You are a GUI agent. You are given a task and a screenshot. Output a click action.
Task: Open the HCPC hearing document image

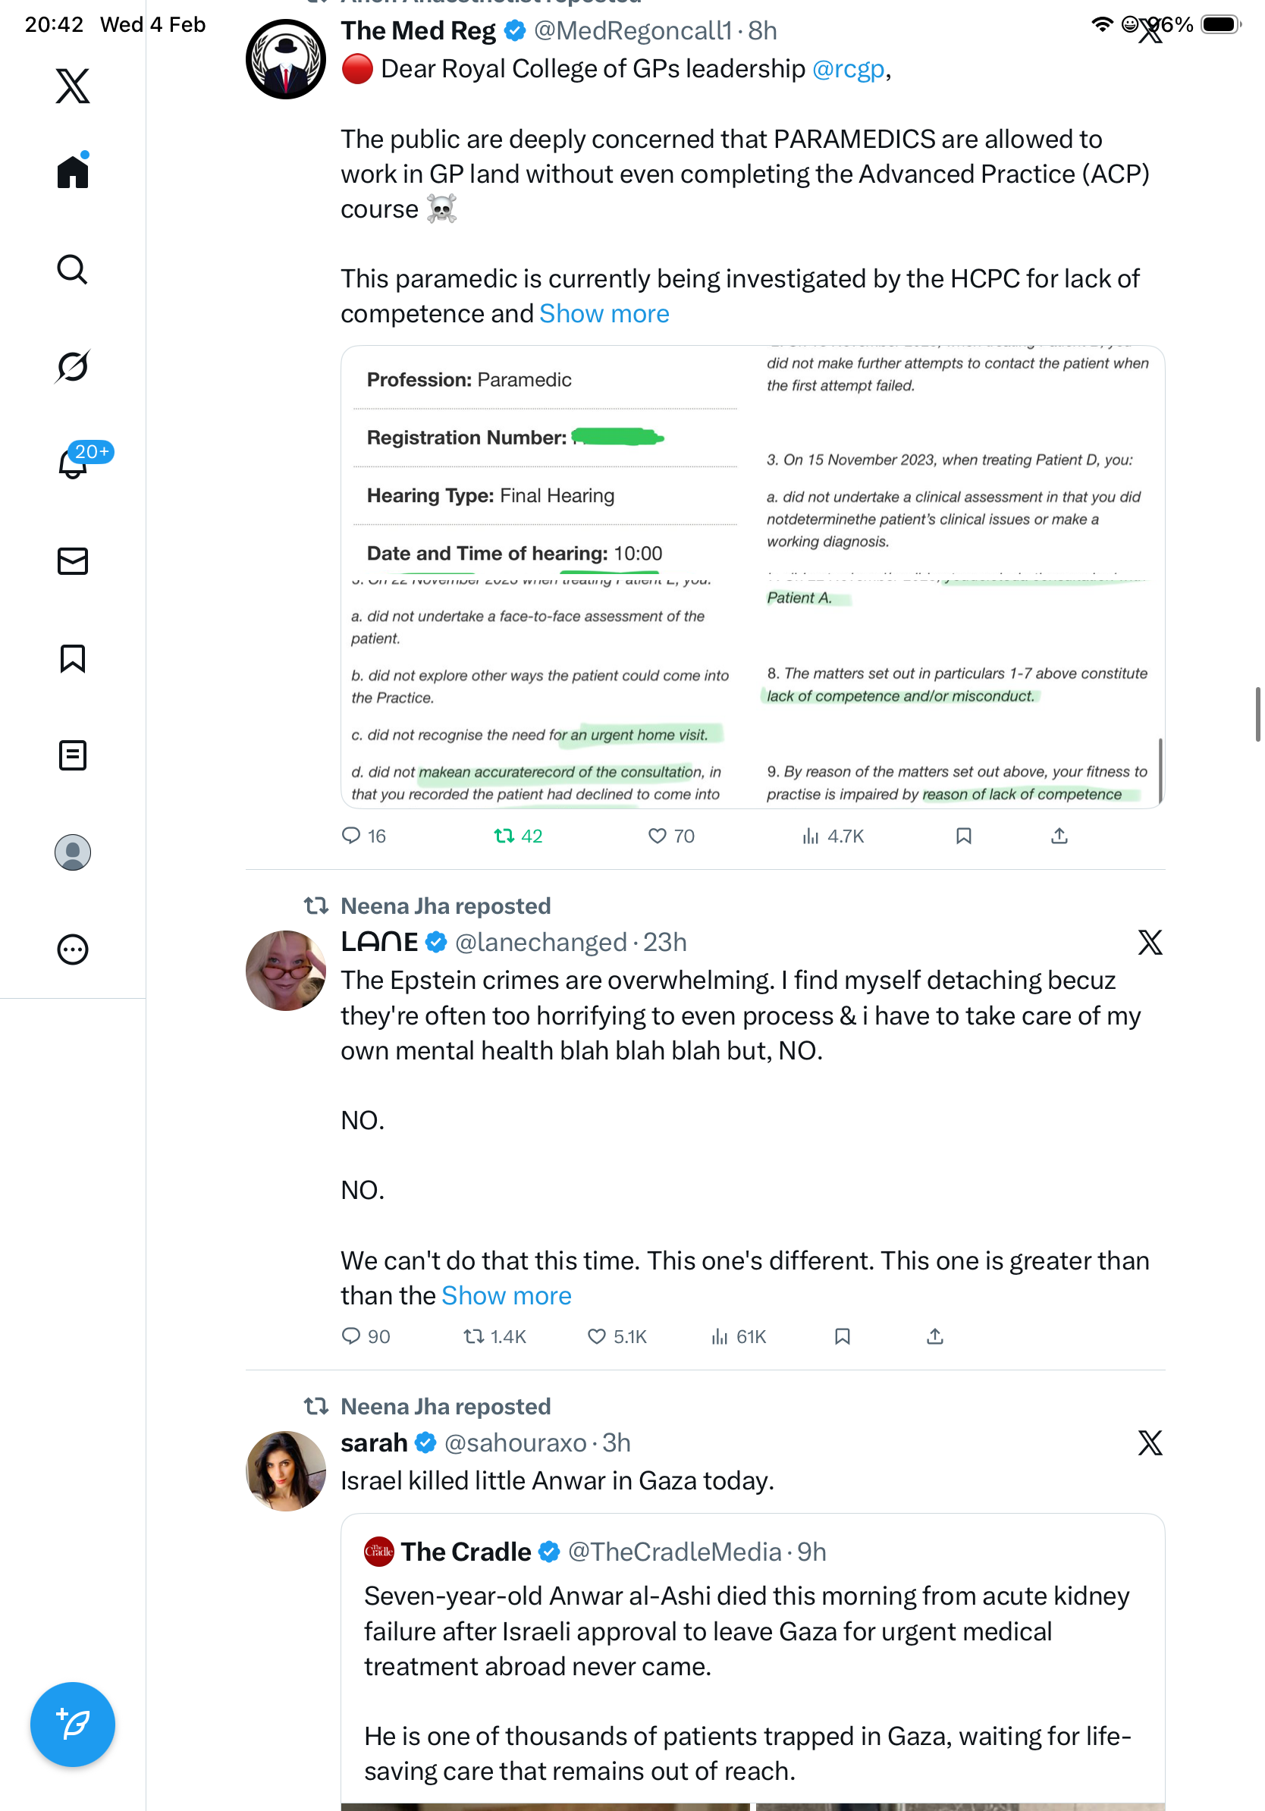[752, 577]
